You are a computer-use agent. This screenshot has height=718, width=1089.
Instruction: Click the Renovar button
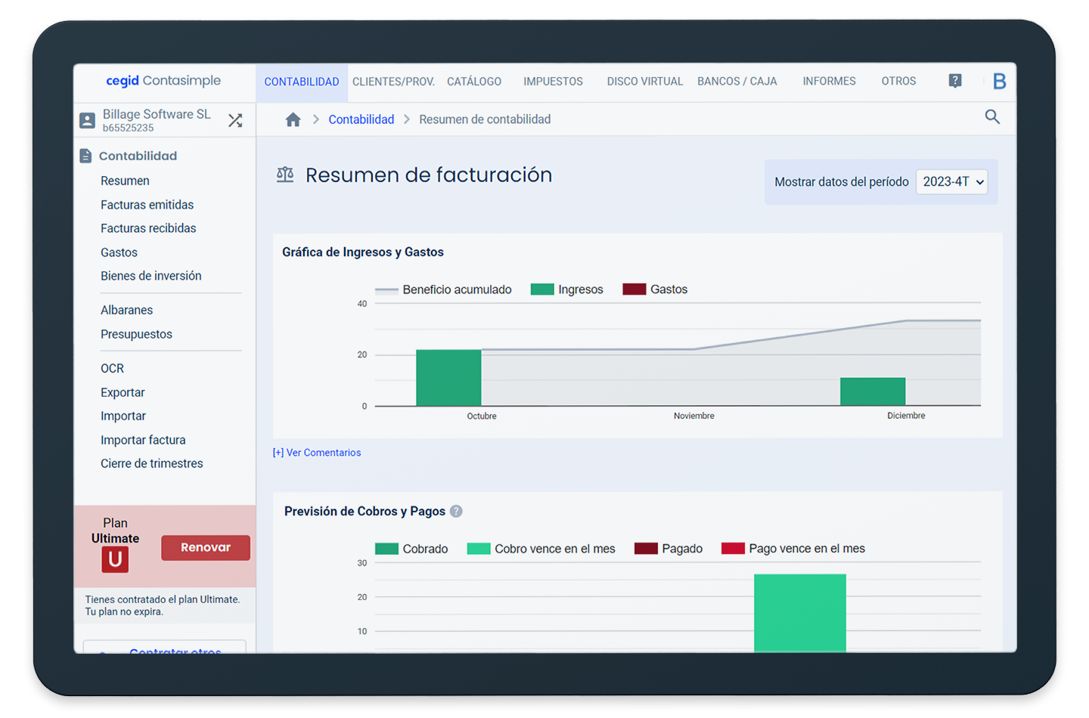click(x=205, y=548)
